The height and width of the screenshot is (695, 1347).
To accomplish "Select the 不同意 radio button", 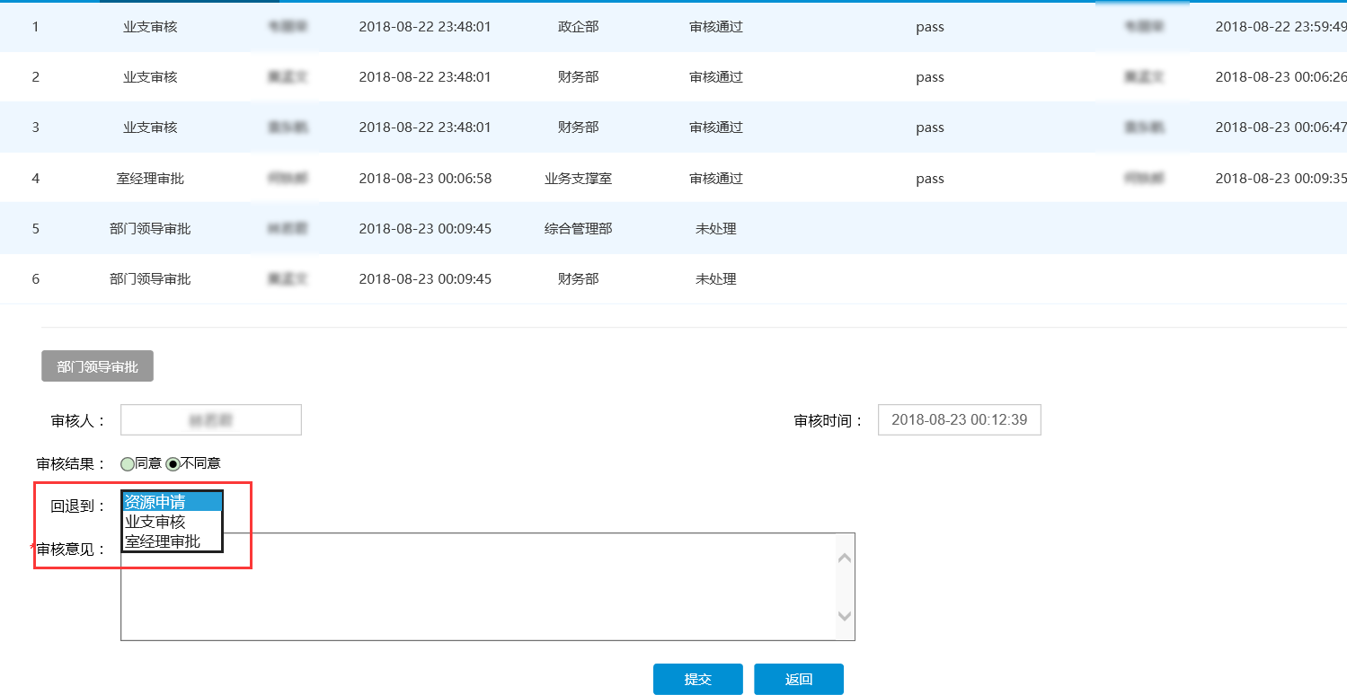I will pos(173,463).
